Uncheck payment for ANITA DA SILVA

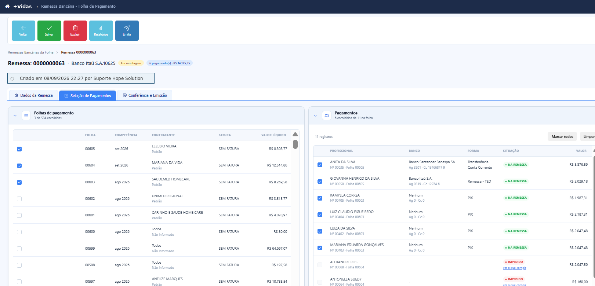[x=320, y=165]
